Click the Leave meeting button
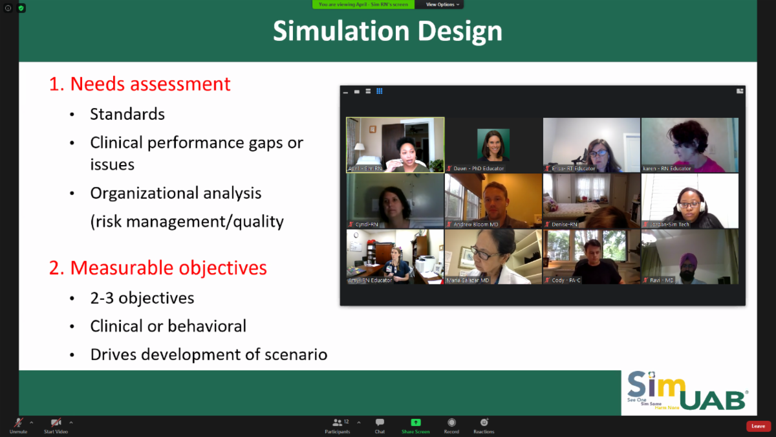Image resolution: width=776 pixels, height=437 pixels. (x=758, y=426)
